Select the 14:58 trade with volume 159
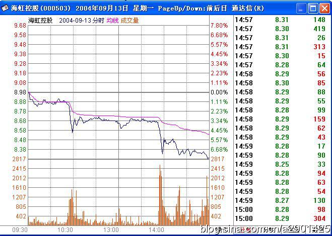Screen dimensions: 332x236 280,119
